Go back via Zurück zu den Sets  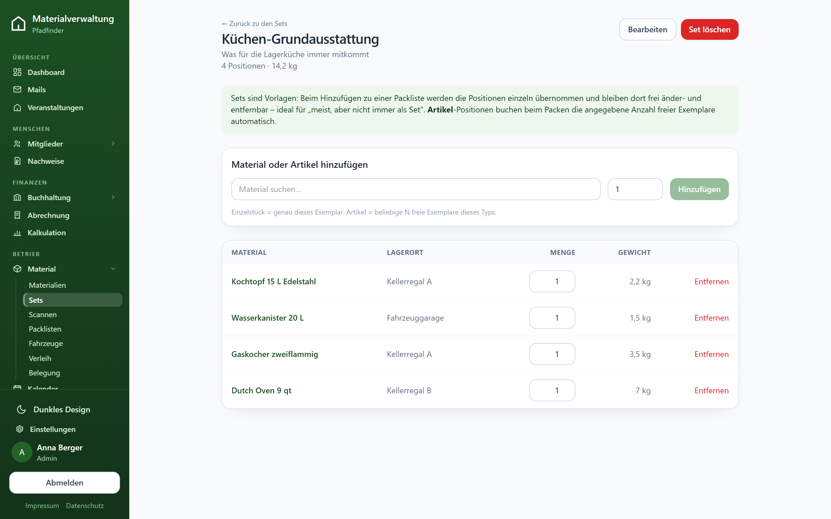(x=254, y=24)
